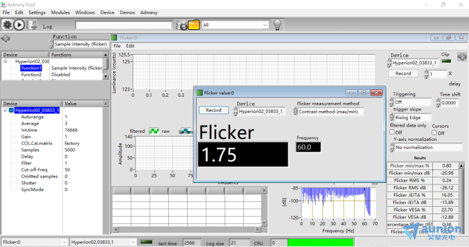
Task: Collapse the Hyperion02 tree node
Action: pos(5,61)
